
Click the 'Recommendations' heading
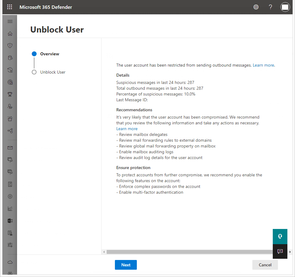pyautogui.click(x=134, y=110)
